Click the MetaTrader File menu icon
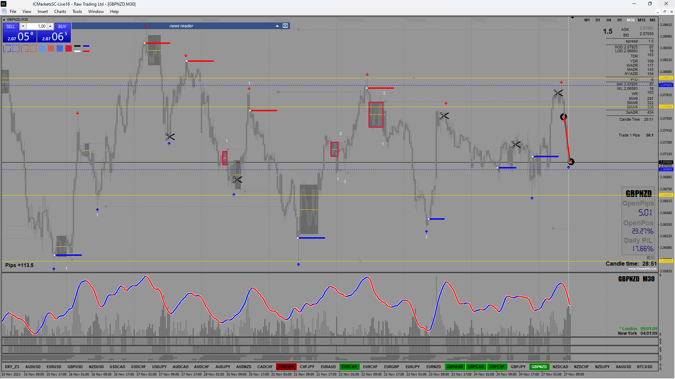 [4, 12]
